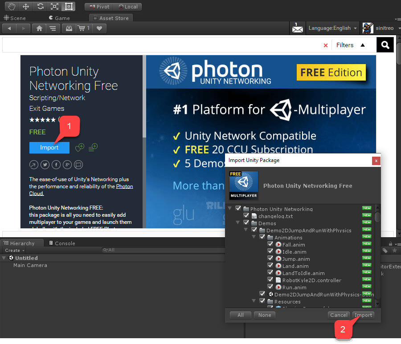Uncheck RobotKyle2D.controller
The height and width of the screenshot is (344, 401).
270,279
